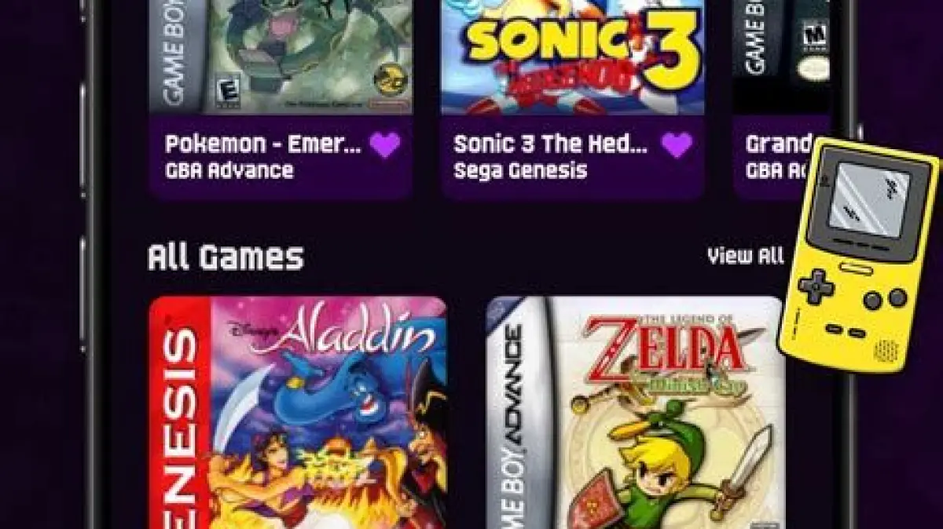The image size is (943, 529).
Task: Click the All Games section heading
Action: click(x=226, y=257)
